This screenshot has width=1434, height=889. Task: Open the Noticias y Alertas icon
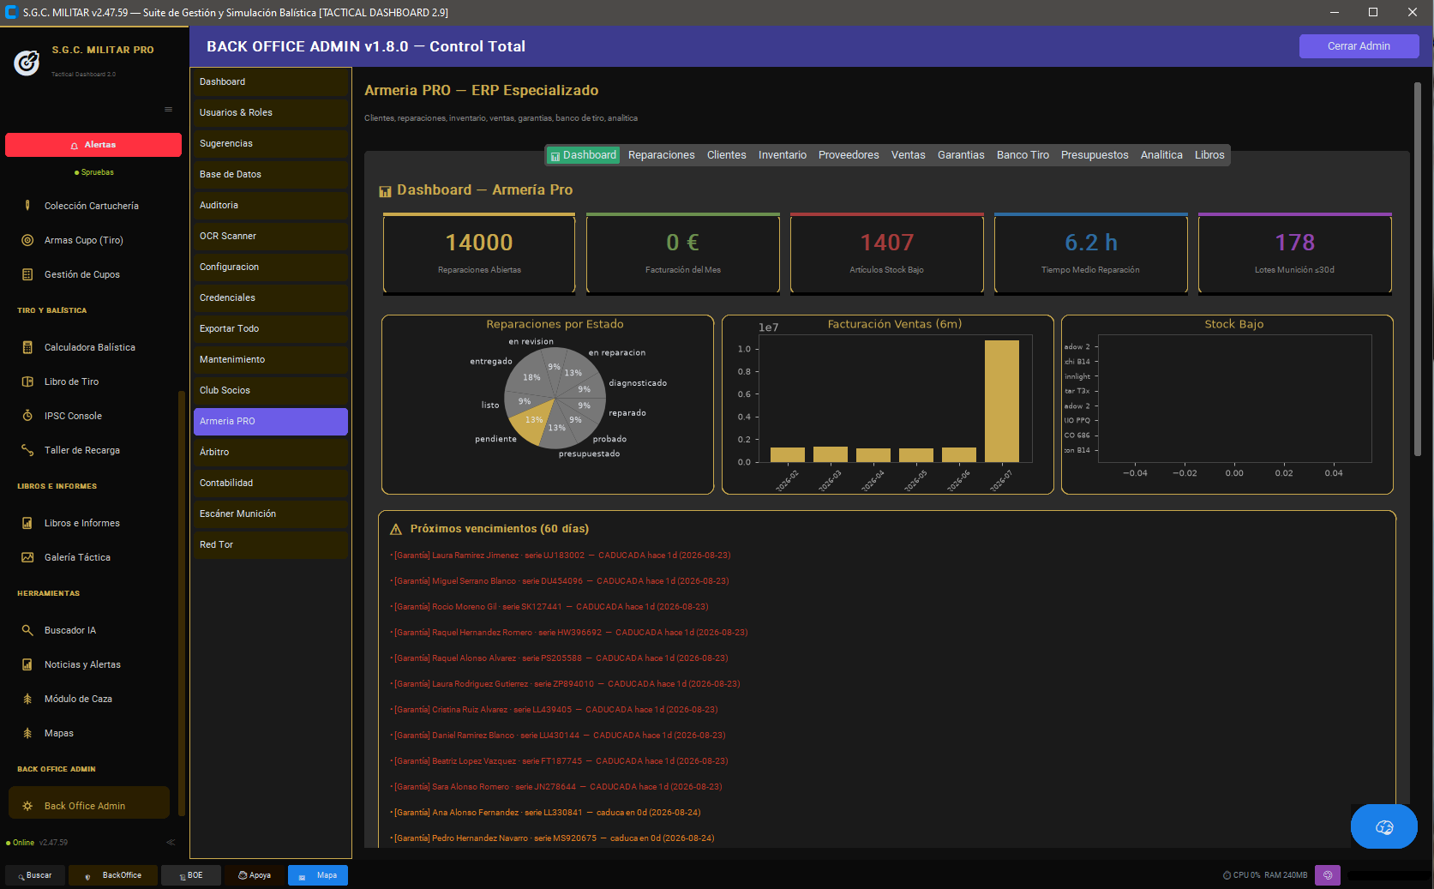point(27,664)
